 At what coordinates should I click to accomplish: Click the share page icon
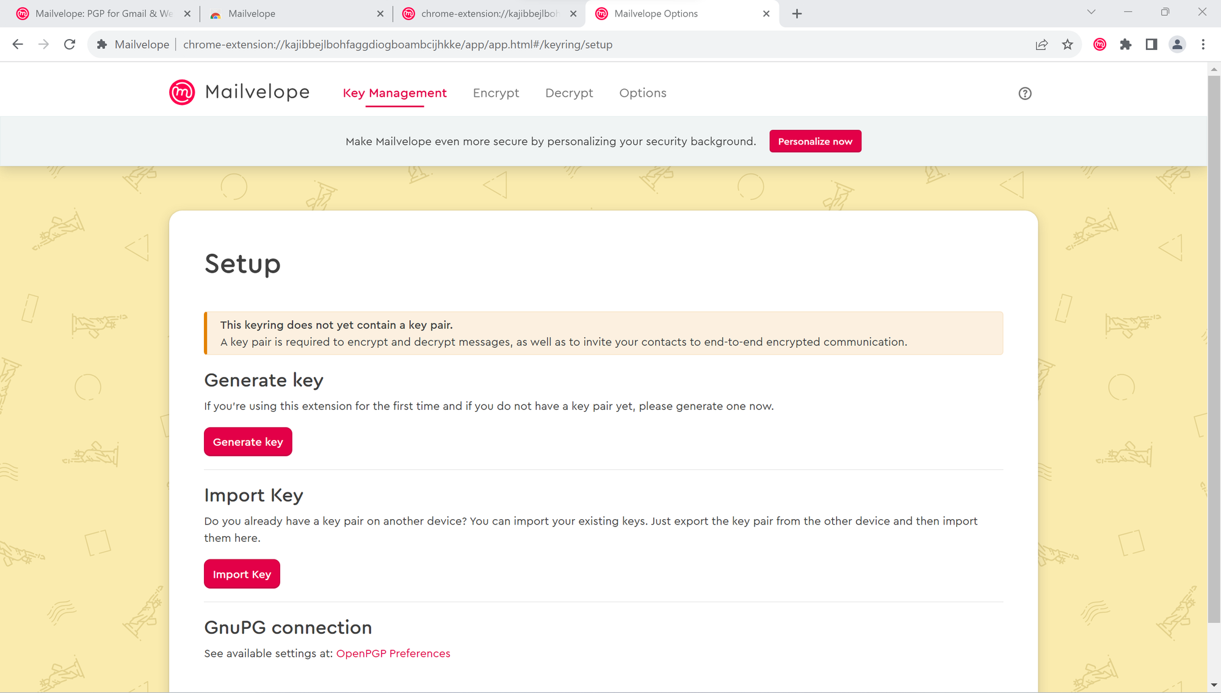pyautogui.click(x=1042, y=45)
